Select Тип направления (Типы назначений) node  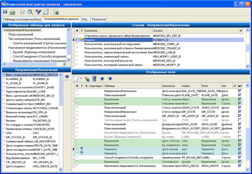tap(34, 39)
